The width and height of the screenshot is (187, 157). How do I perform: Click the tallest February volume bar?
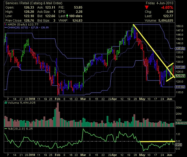click(58, 115)
